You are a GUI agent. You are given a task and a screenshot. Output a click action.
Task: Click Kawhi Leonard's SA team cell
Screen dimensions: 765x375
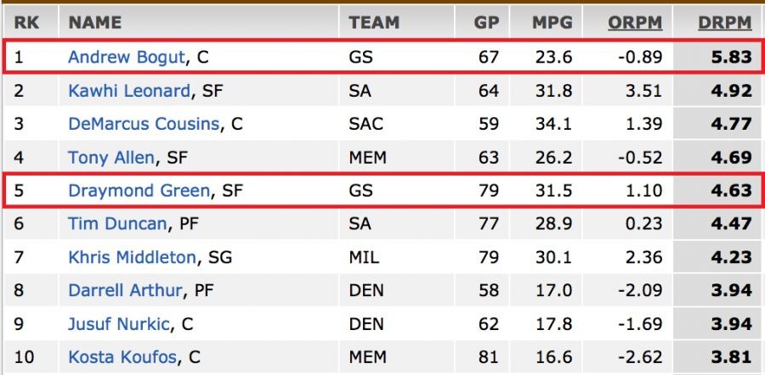tap(360, 91)
